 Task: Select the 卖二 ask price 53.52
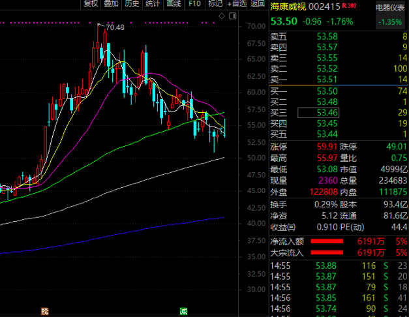327,68
